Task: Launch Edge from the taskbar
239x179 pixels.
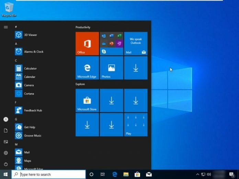Action: click(x=115, y=175)
